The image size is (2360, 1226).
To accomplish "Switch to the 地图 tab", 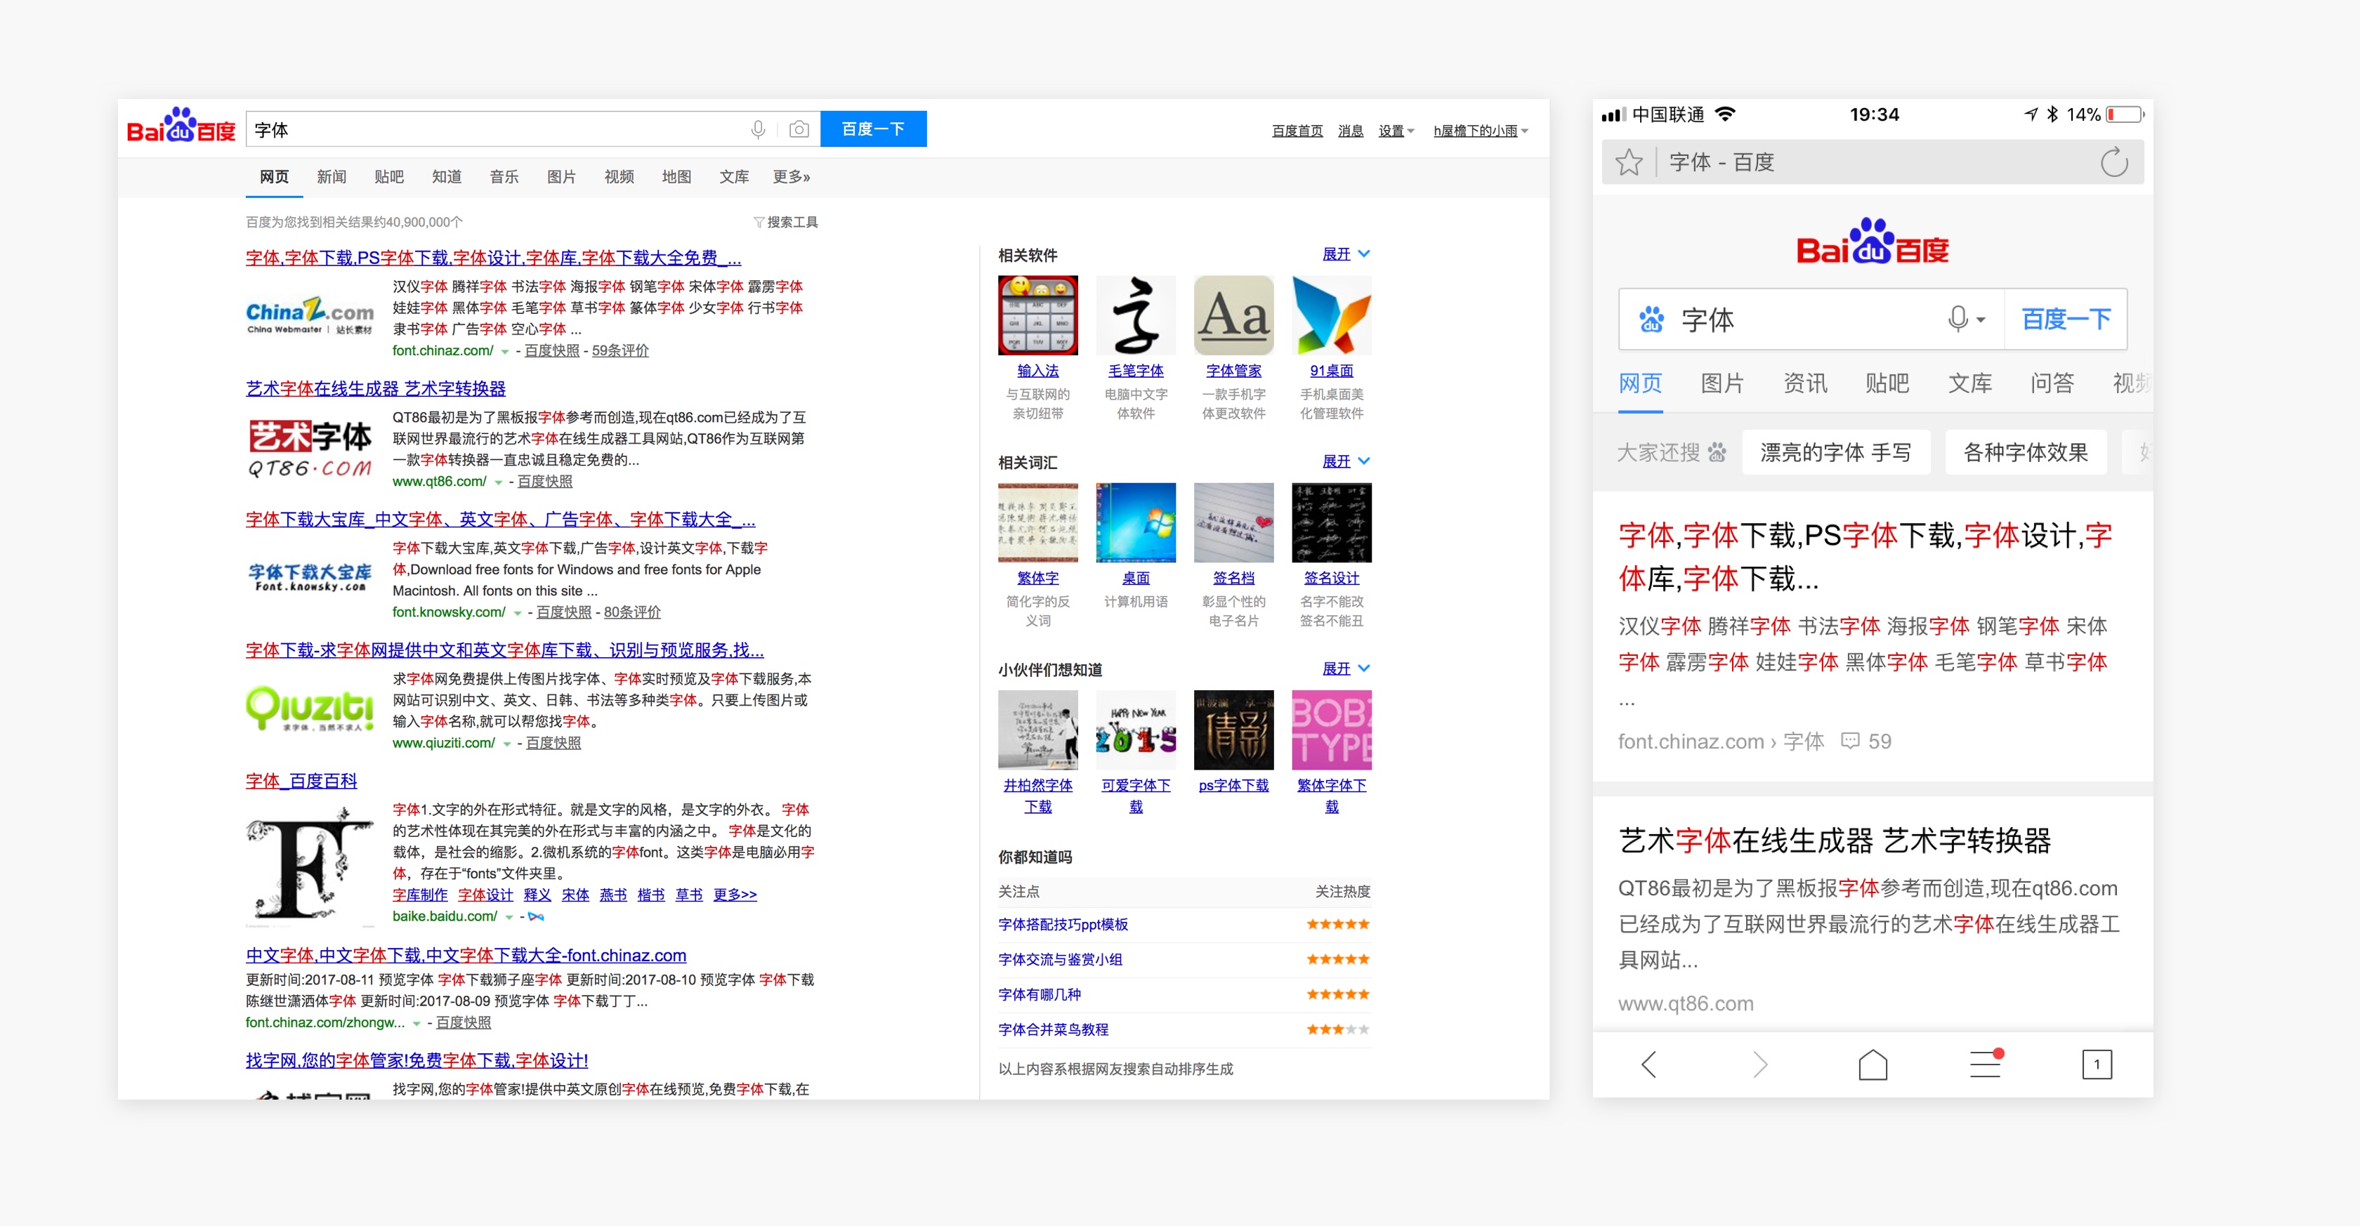I will click(676, 177).
